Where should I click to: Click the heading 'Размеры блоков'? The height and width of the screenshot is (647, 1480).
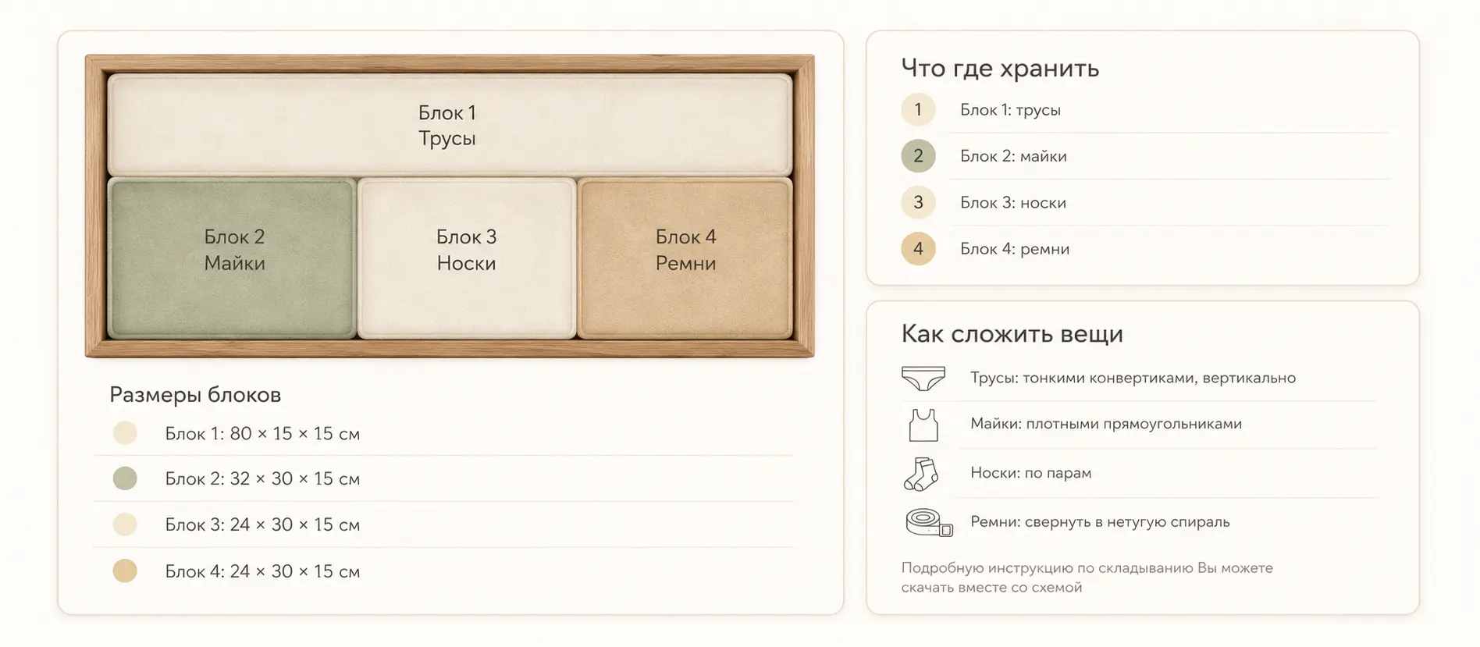coord(195,395)
